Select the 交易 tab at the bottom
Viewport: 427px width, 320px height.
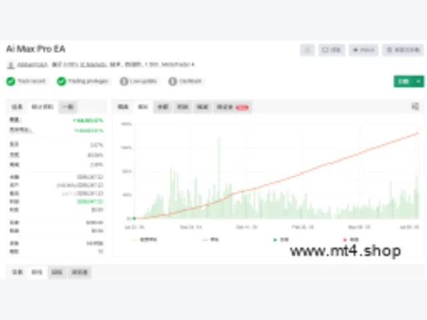[17, 272]
